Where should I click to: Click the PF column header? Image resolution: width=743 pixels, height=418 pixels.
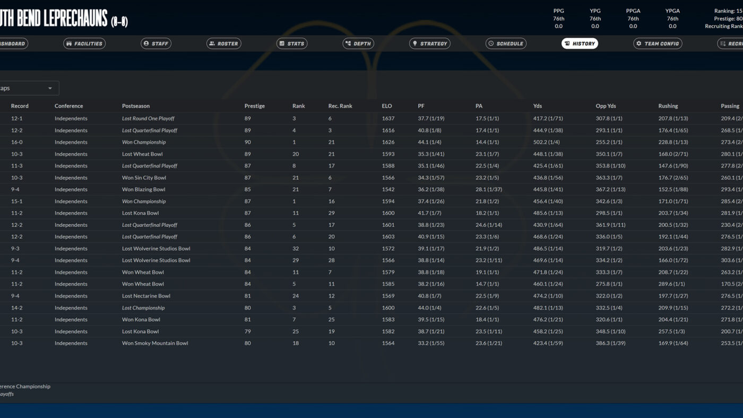[x=421, y=106]
